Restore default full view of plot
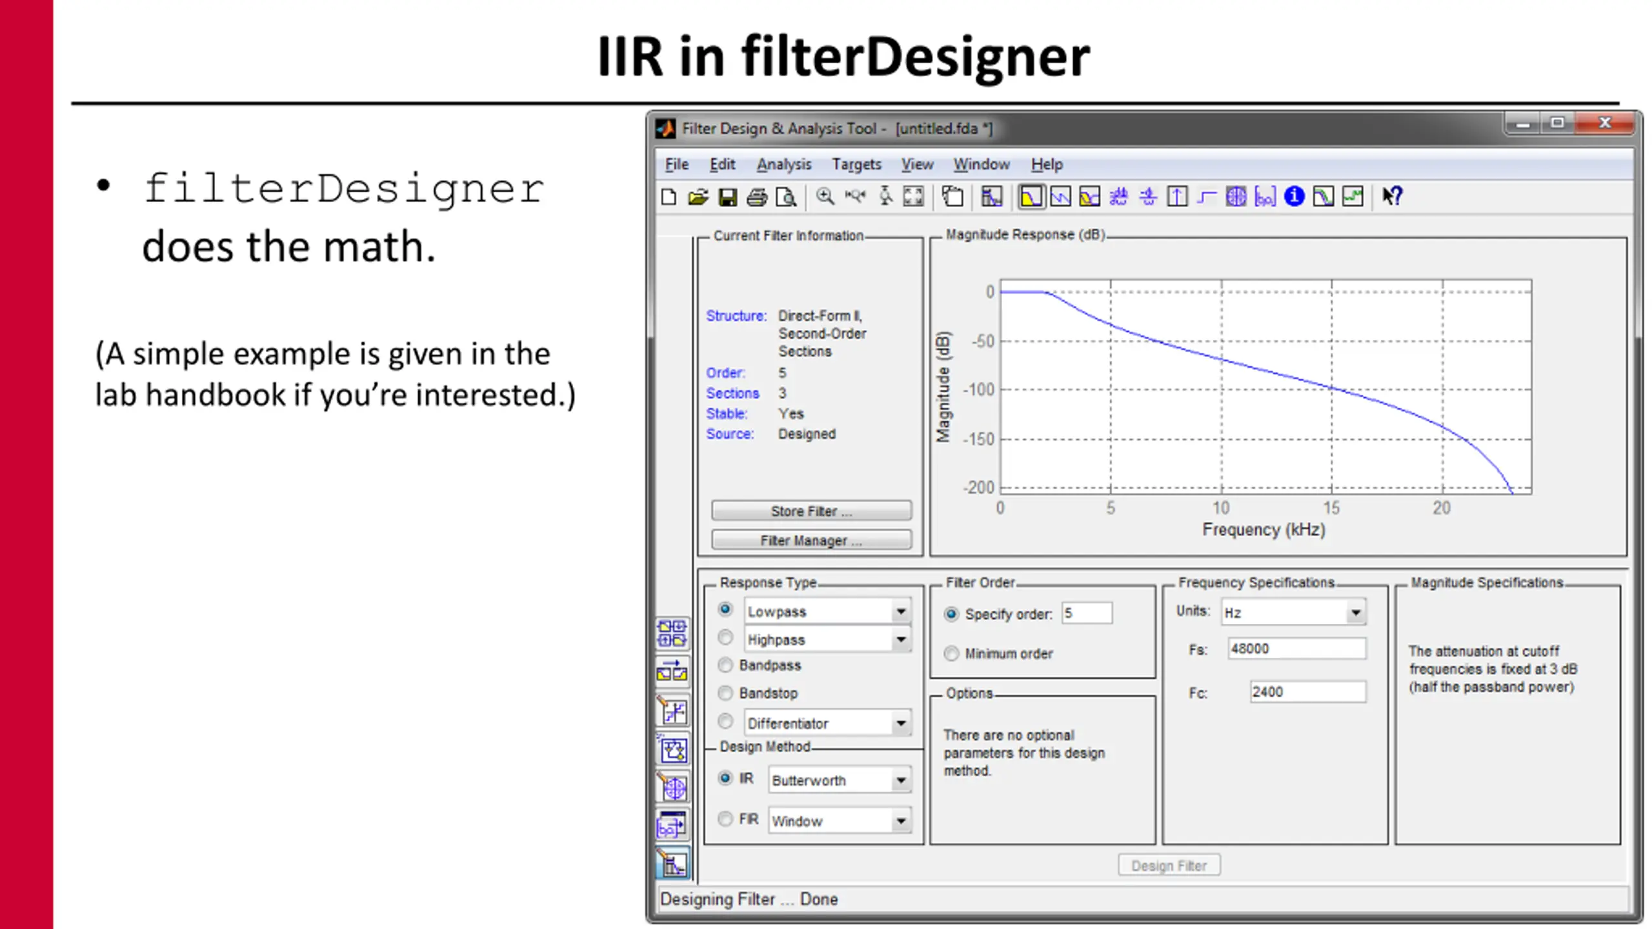The image size is (1652, 929). [913, 196]
